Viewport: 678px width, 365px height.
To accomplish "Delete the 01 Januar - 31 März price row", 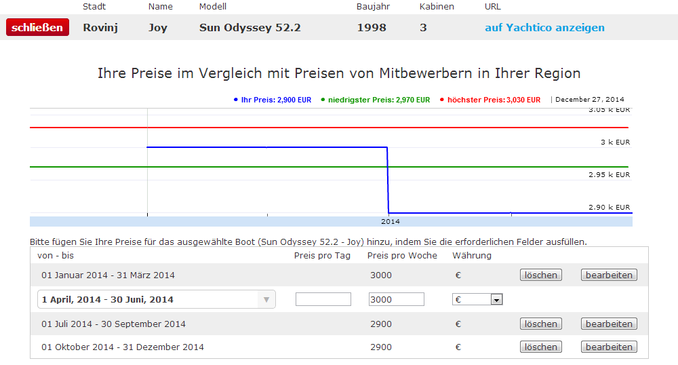I will click(x=541, y=275).
